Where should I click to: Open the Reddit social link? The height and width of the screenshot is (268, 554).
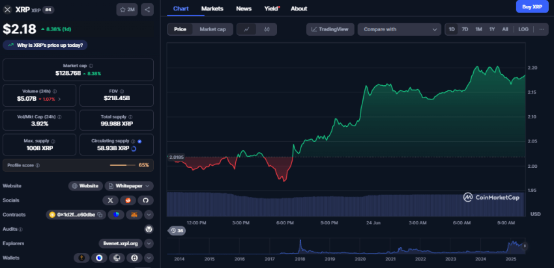128,200
